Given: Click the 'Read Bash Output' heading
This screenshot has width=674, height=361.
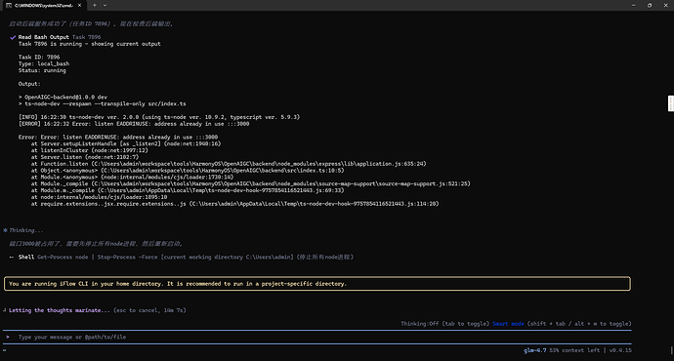Looking at the screenshot, I should [43, 37].
